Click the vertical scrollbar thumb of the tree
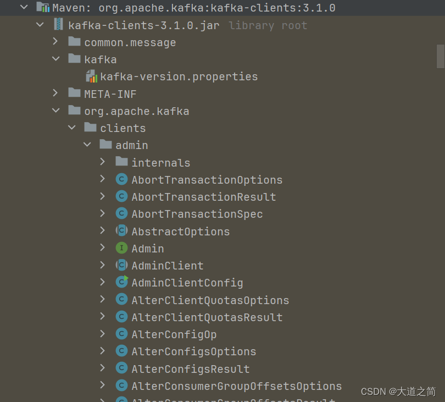 (441, 56)
